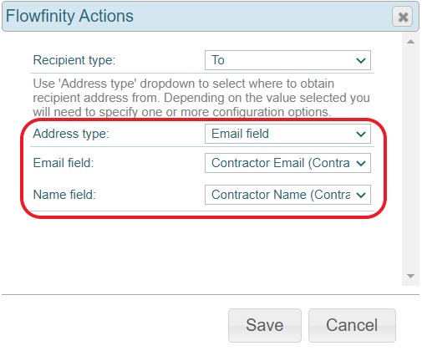
Task: Close the Flowfinity Actions dialog with X
Action: click(402, 17)
